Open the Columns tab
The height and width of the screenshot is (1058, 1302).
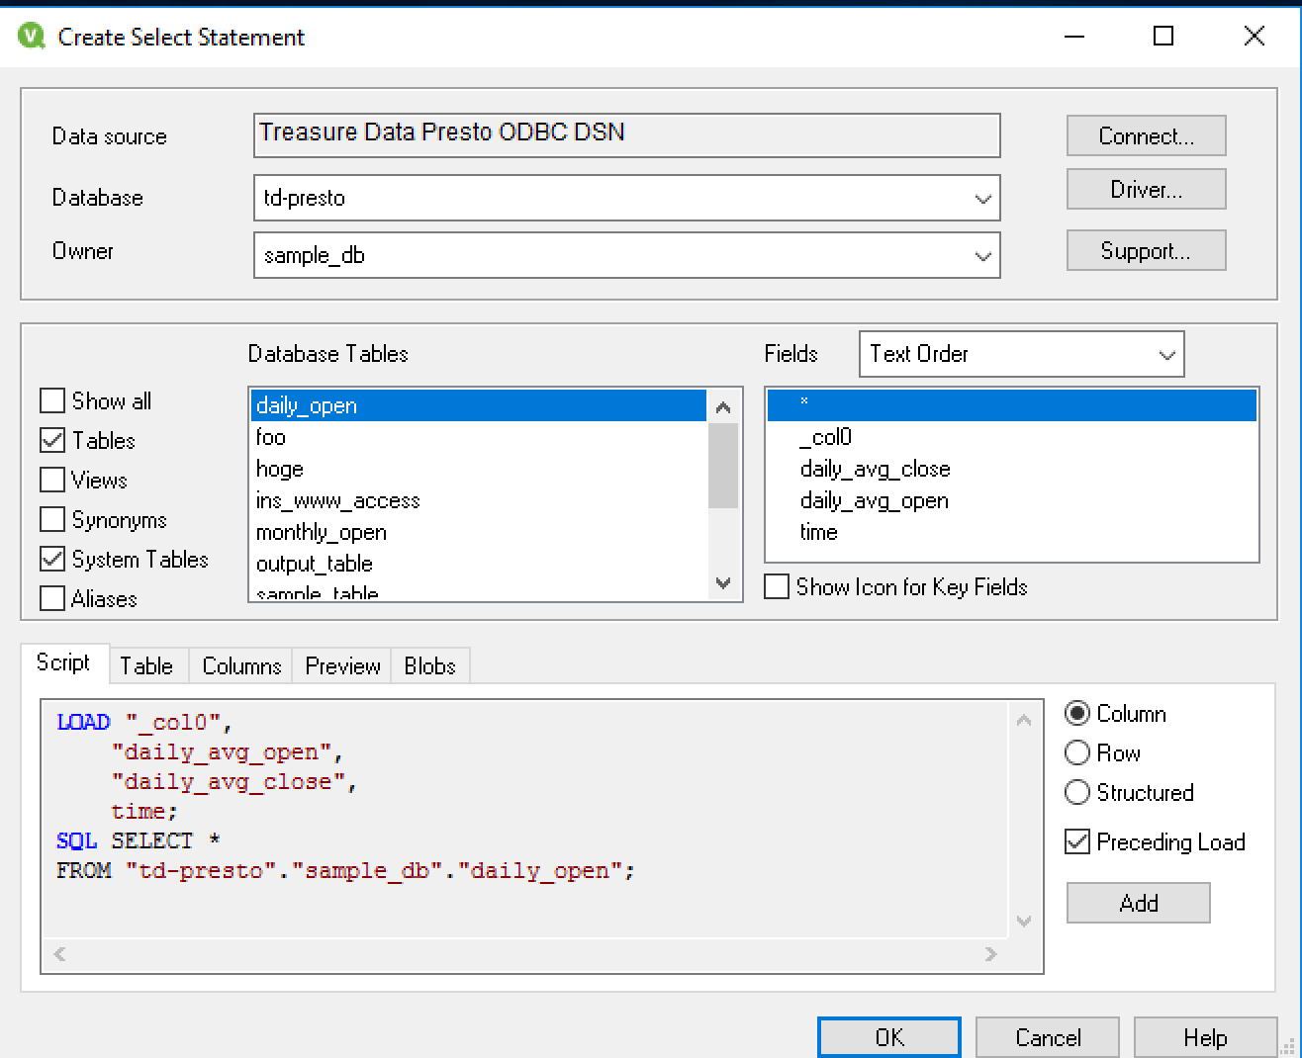[x=241, y=665]
